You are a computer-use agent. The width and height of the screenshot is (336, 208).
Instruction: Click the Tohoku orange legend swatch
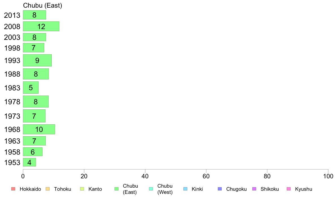pos(48,189)
